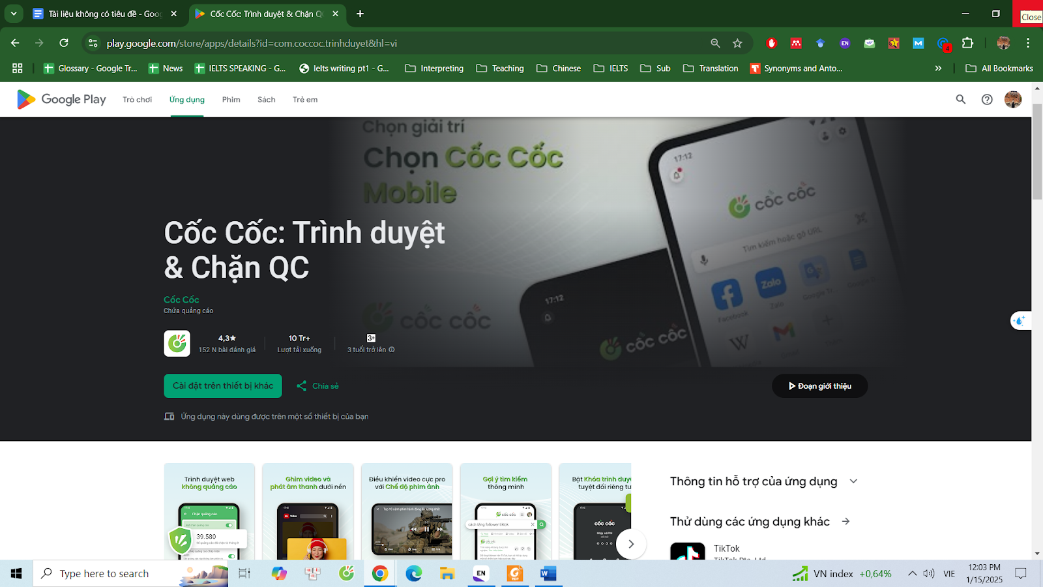The width and height of the screenshot is (1043, 587).
Task: View site information icon in address bar
Action: (x=93, y=43)
